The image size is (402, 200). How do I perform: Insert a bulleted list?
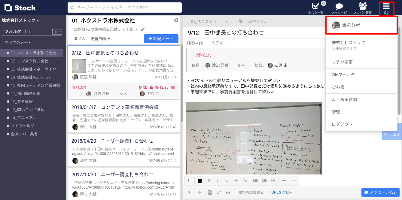click(255, 180)
